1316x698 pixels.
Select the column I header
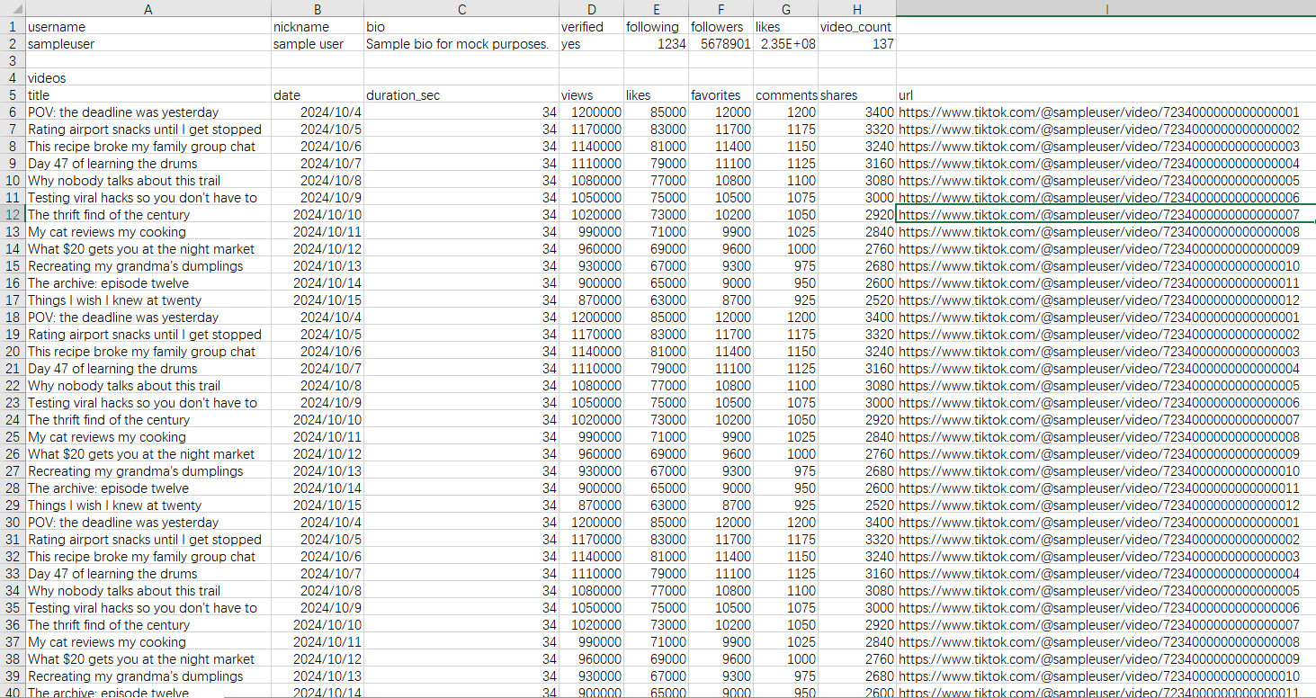click(1106, 9)
